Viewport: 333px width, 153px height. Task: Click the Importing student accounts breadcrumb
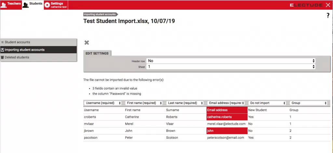(99, 14)
